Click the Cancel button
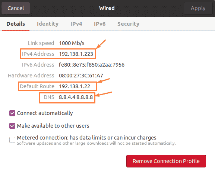 pos(16,8)
